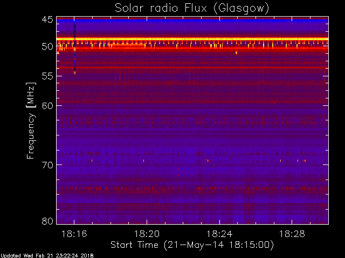Click the 55 MHz frequency tick label
The image size is (345, 258).
tap(47, 76)
